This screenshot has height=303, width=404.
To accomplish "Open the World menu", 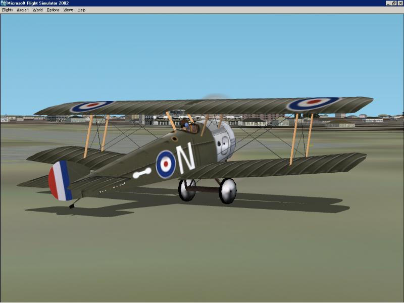I will pyautogui.click(x=38, y=10).
